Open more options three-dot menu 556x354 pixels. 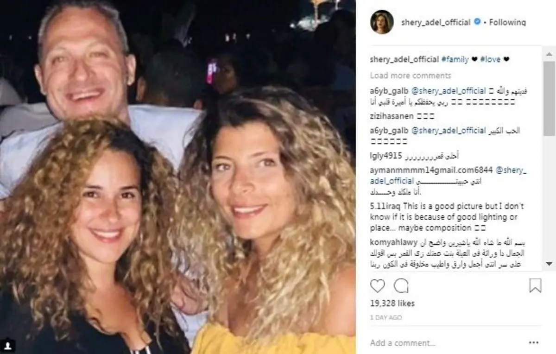(x=534, y=343)
